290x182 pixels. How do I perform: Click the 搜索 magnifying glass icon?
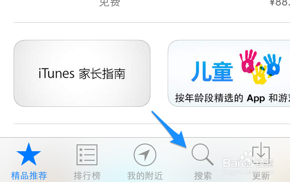[203, 155]
